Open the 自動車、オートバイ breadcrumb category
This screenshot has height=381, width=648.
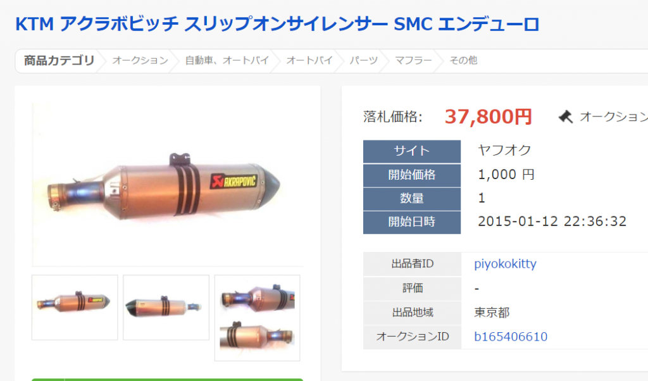click(227, 61)
